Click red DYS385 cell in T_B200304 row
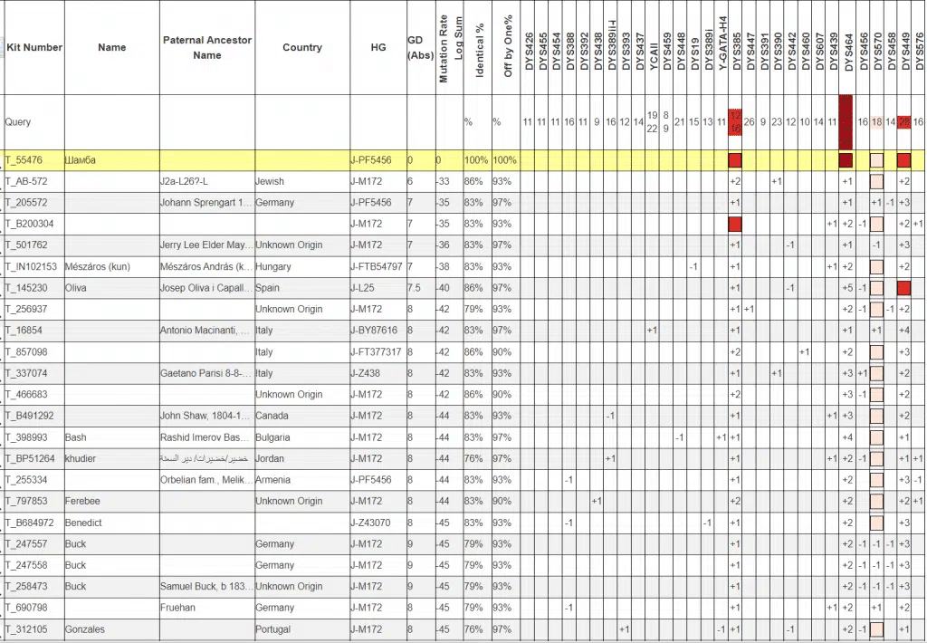The width and height of the screenshot is (927, 643). pos(735,224)
